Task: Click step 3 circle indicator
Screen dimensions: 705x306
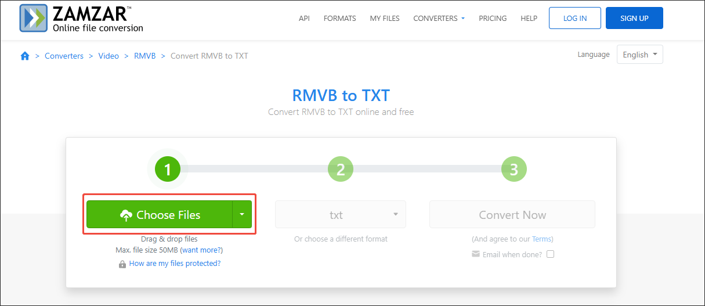Action: (514, 170)
